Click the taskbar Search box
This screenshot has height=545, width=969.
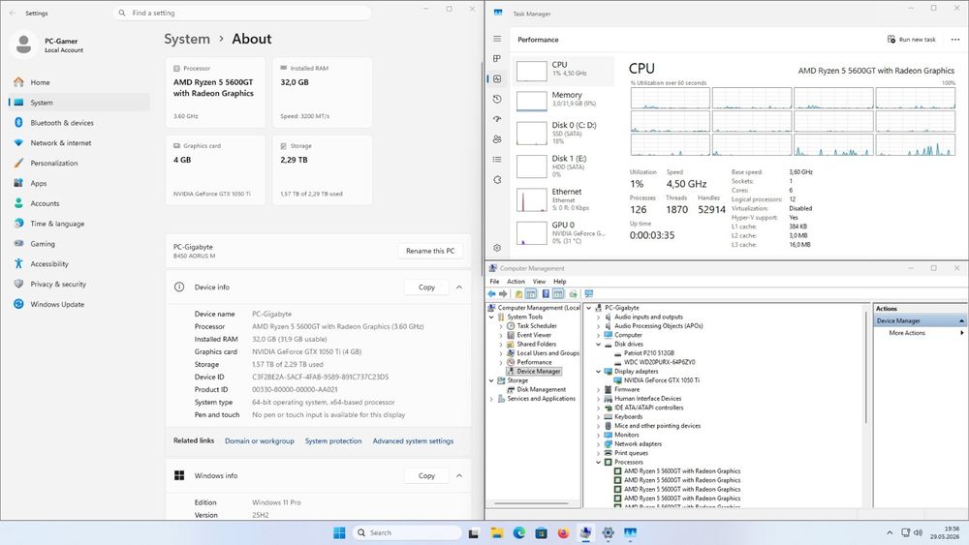[408, 532]
